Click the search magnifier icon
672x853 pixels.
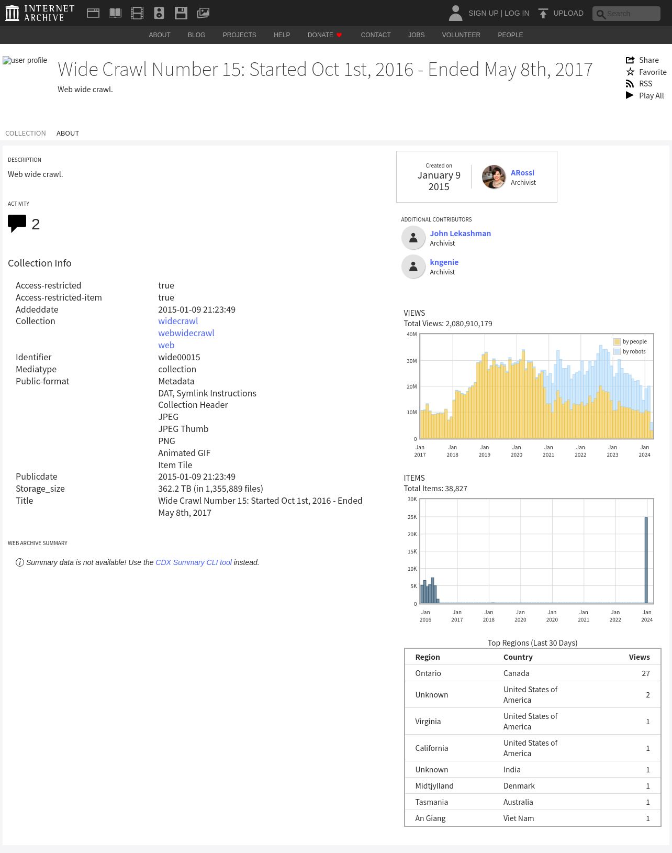pos(601,14)
